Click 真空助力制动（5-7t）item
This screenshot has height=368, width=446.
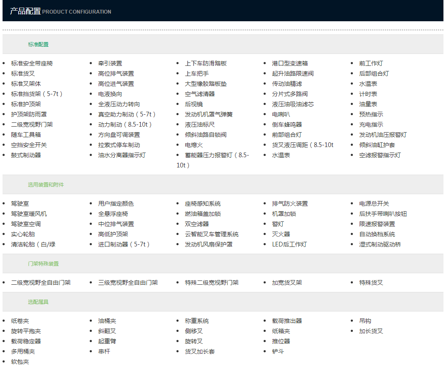click(x=127, y=114)
